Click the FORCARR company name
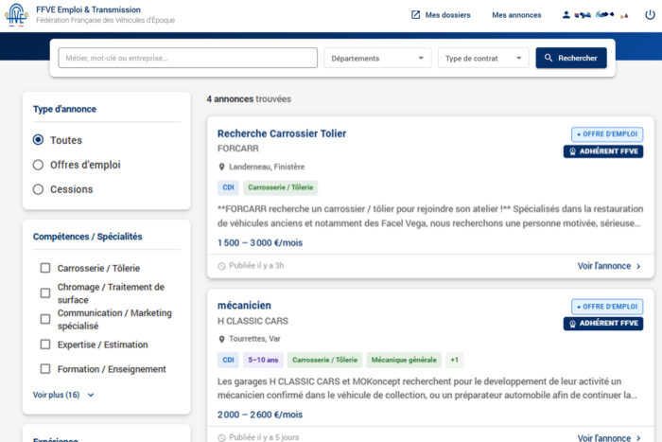The height and width of the screenshot is (442, 662). 237,149
